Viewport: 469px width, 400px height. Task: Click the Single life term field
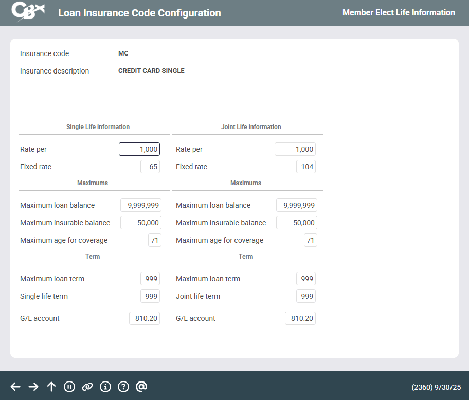[150, 296]
